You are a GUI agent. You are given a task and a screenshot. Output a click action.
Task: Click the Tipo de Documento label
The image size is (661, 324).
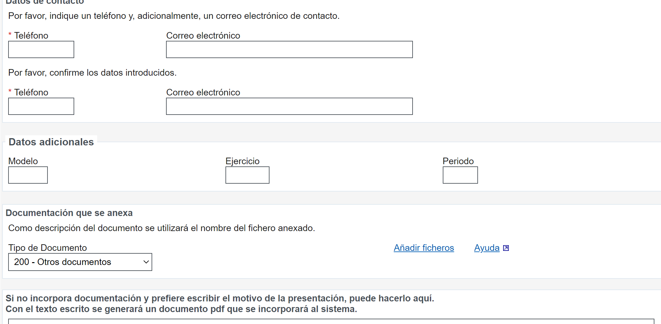[x=47, y=248]
